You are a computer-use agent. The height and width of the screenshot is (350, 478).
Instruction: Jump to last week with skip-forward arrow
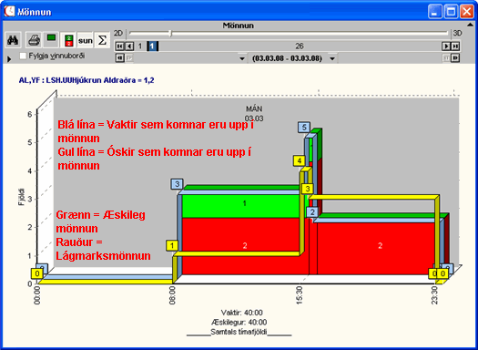(x=455, y=46)
